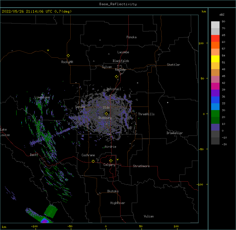The width and height of the screenshot is (236, 230).
Task: Click the yellow marker below Cochrane label
Action: (x=93, y=161)
